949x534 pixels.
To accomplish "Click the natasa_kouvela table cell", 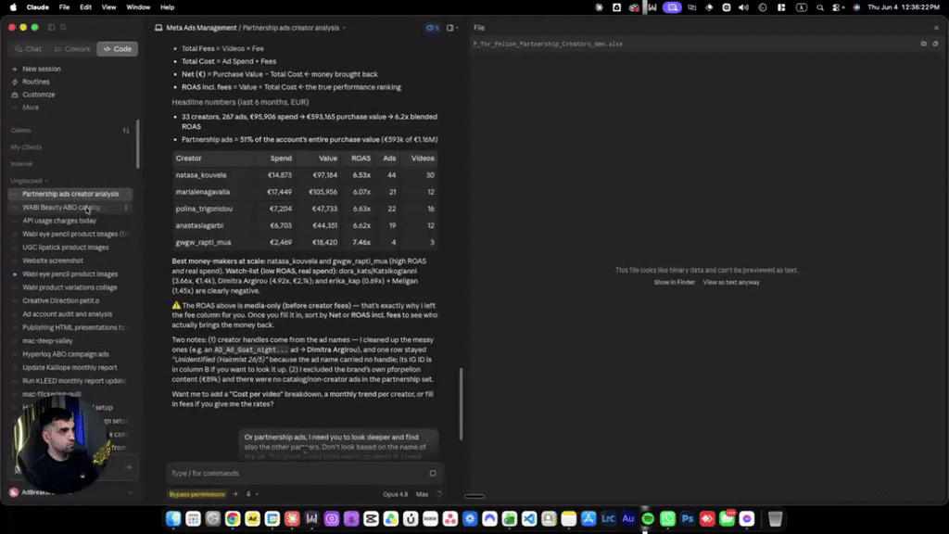I will [201, 175].
